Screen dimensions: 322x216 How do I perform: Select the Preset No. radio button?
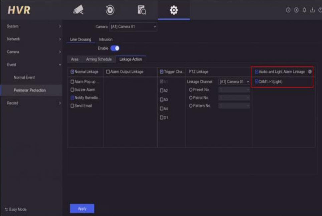(x=191, y=90)
